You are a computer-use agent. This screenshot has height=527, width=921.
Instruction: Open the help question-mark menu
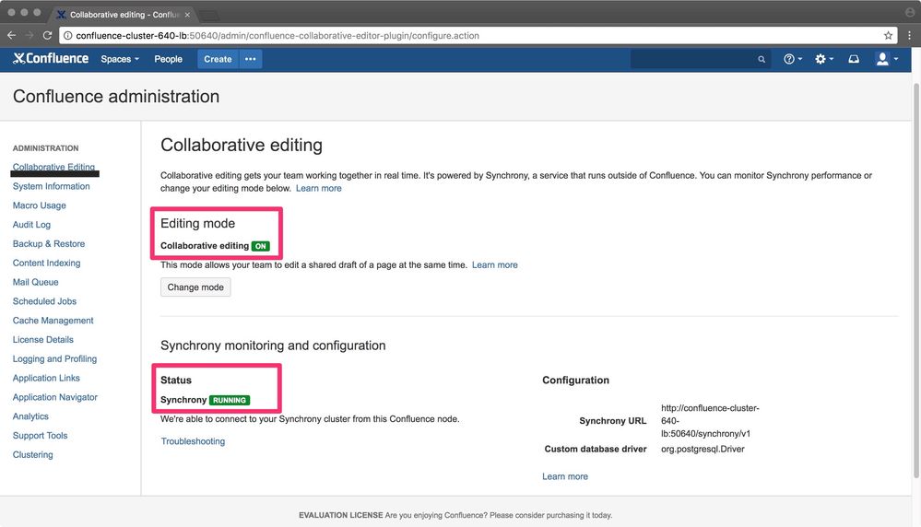point(792,59)
